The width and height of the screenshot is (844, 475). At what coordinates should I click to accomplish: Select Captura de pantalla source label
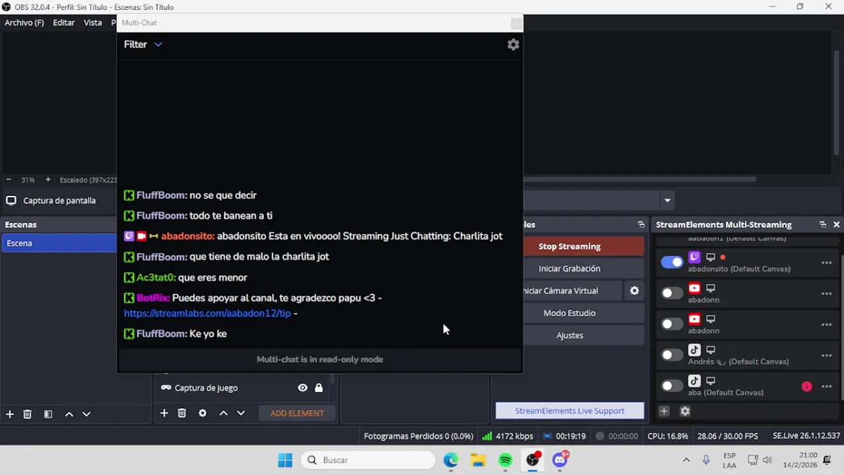pyautogui.click(x=59, y=201)
